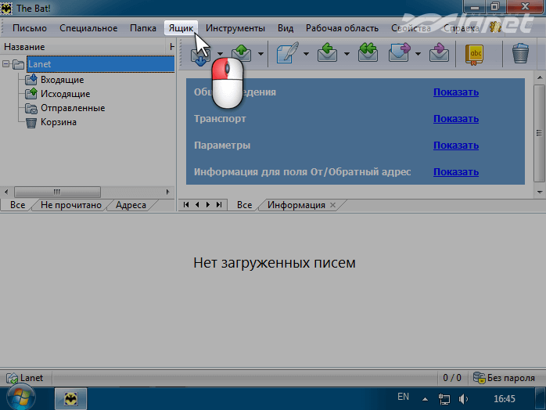Switch to the Не прочитано tab
Screen dimensions: 546x410
[x=70, y=205]
